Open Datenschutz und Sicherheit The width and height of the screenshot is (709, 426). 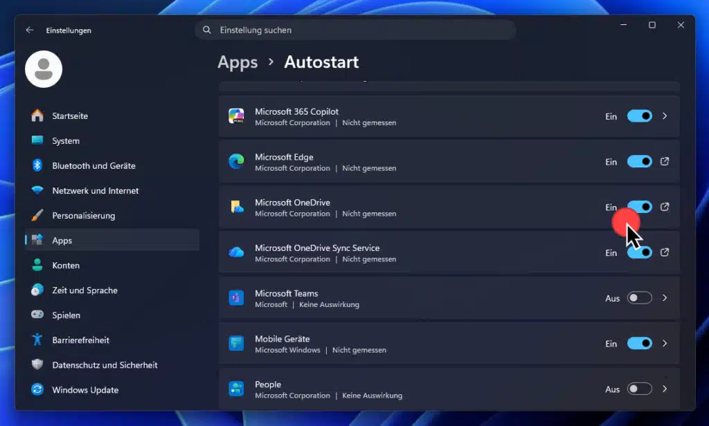click(112, 364)
